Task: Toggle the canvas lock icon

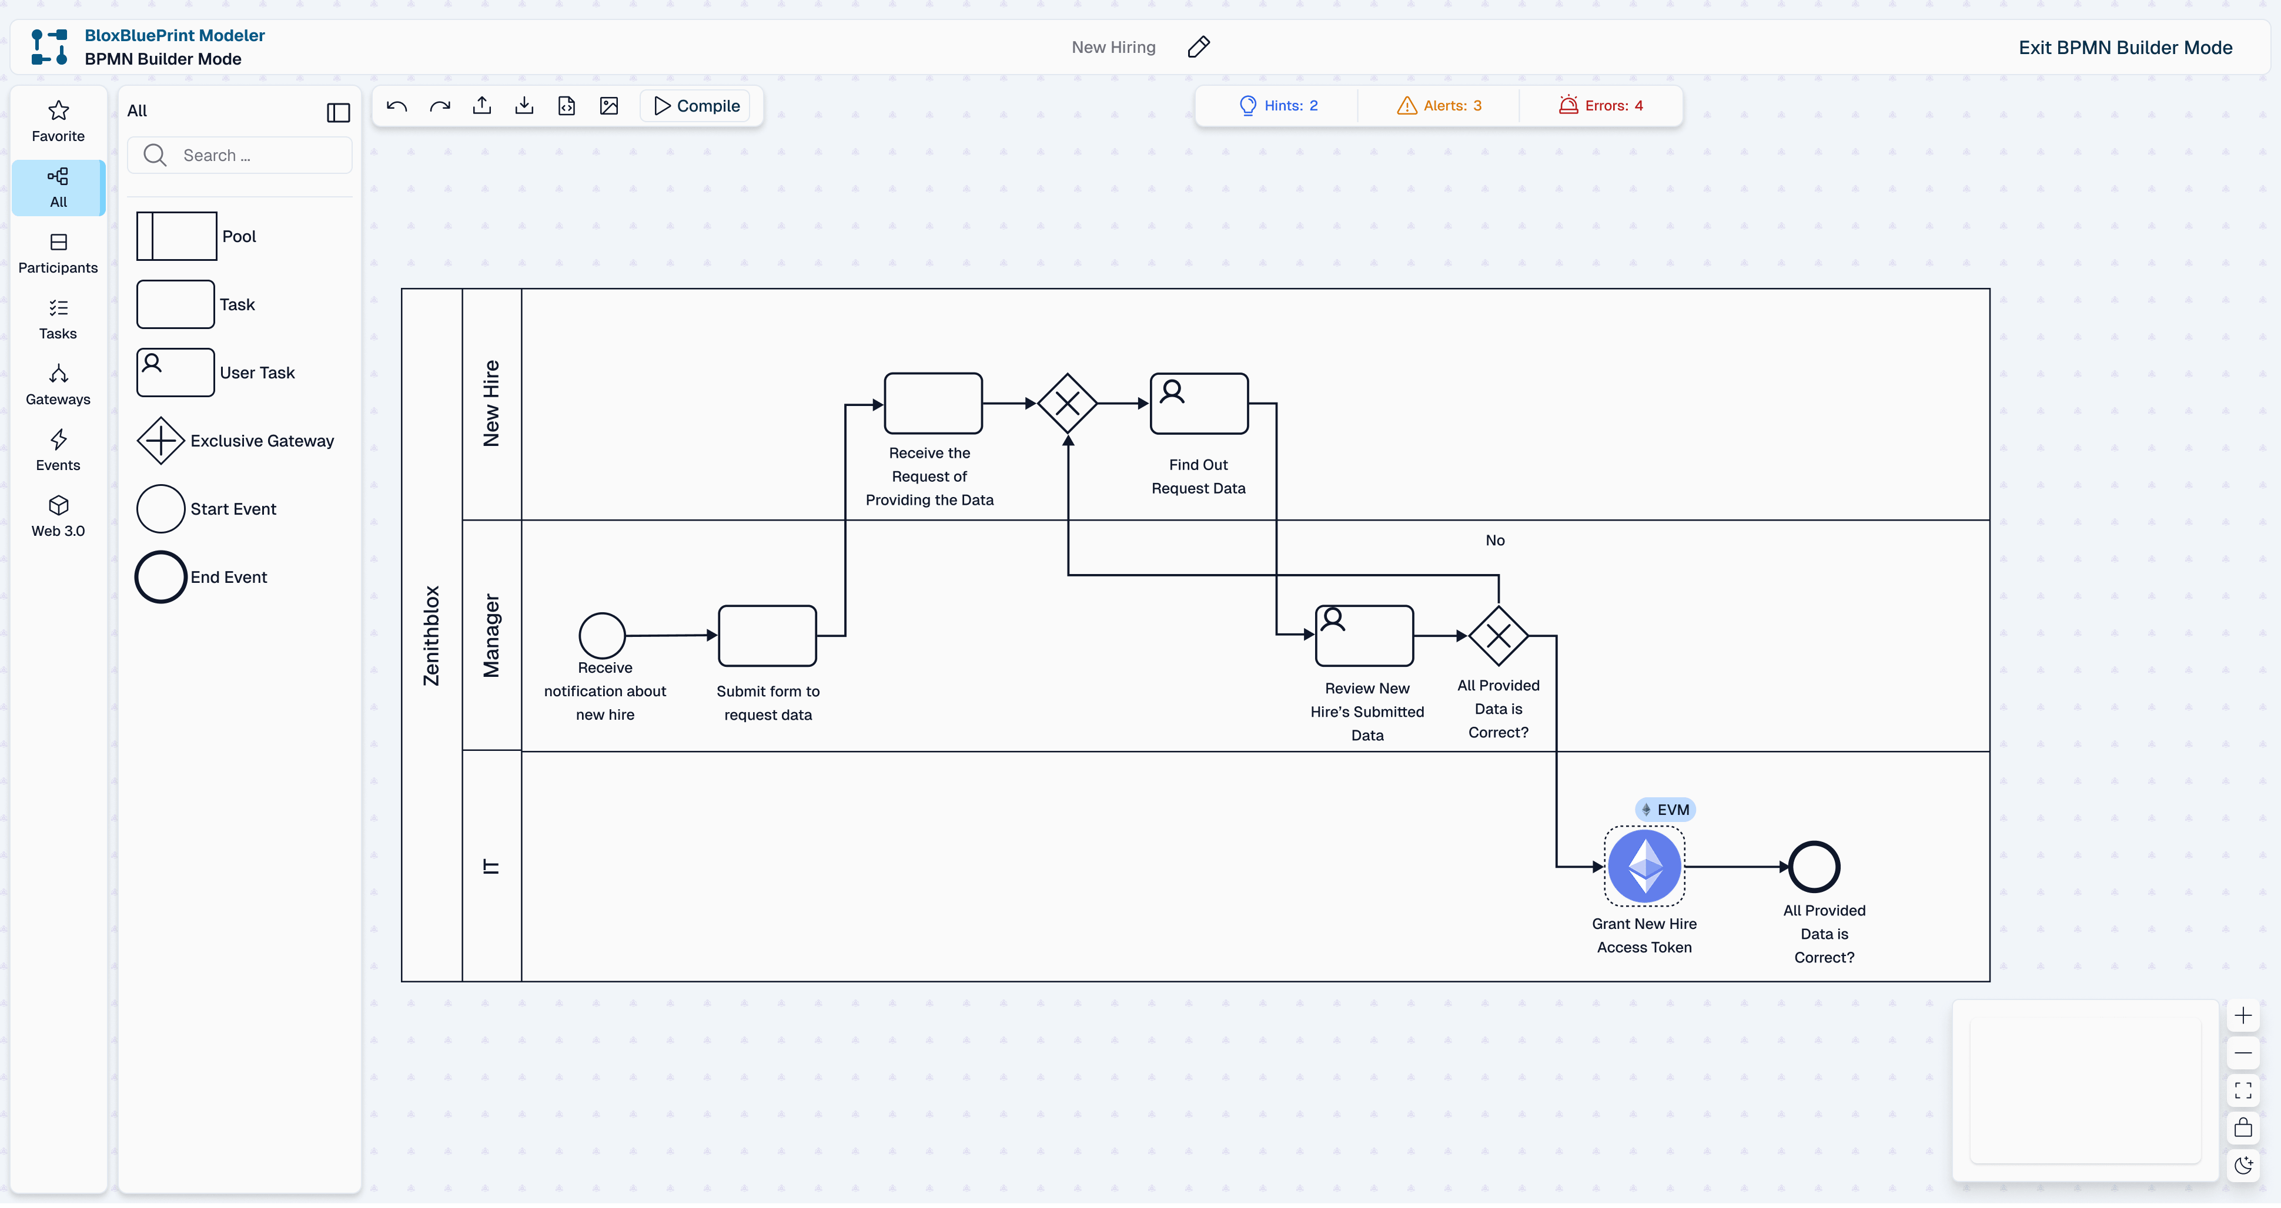Action: coord(2242,1128)
